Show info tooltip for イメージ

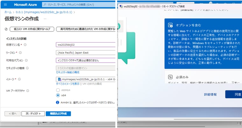[x=19, y=79]
